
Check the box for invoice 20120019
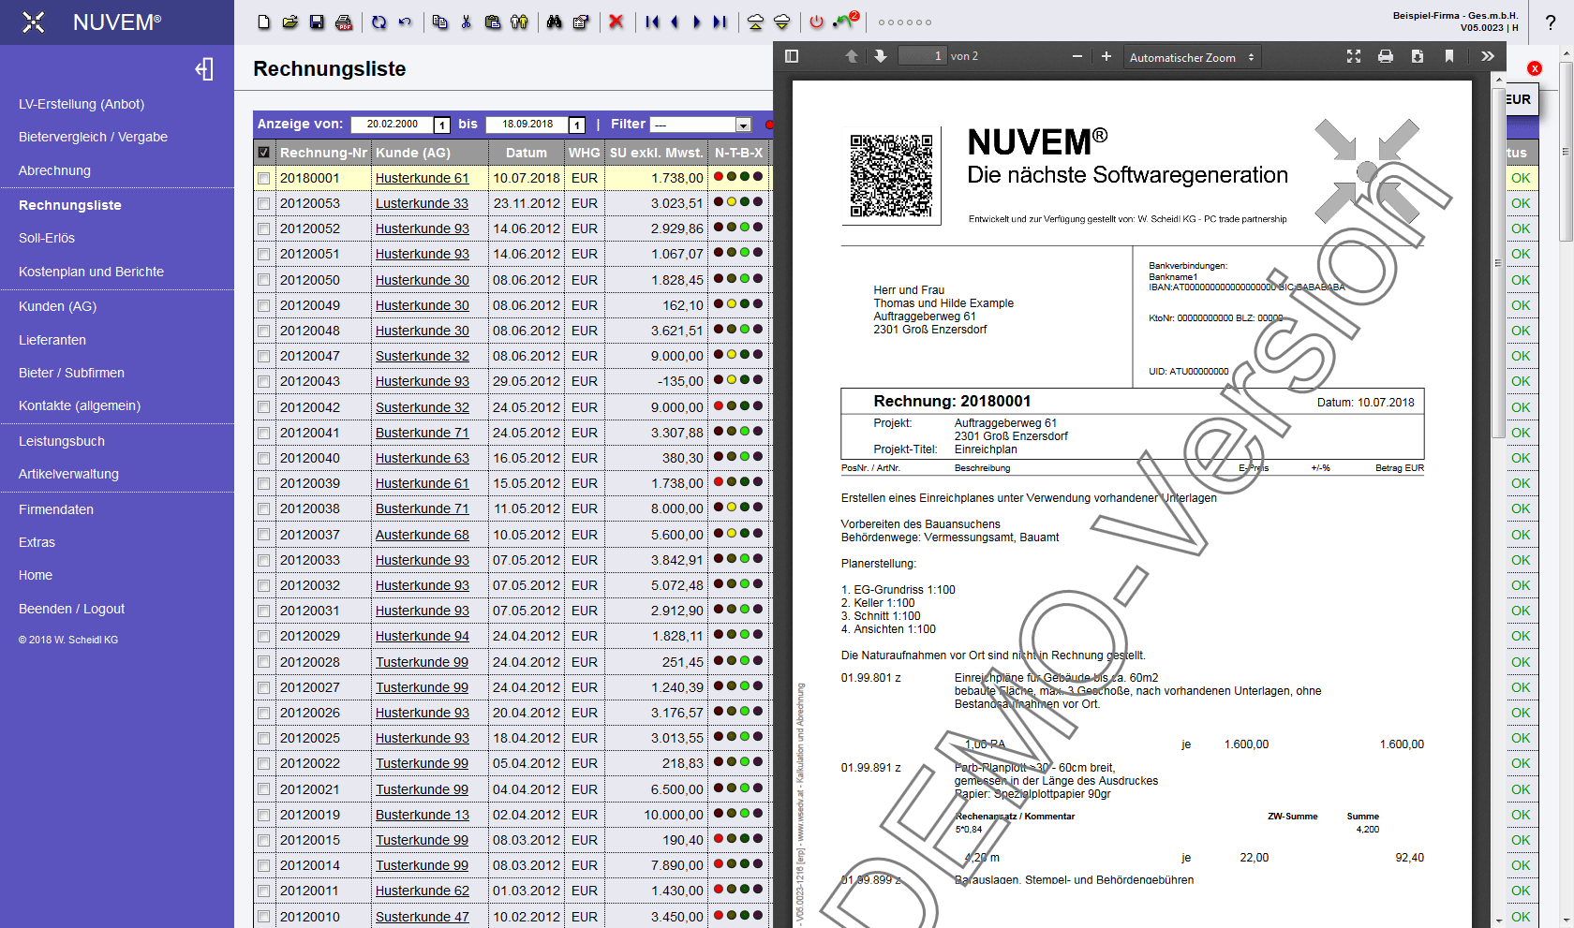pyautogui.click(x=264, y=815)
